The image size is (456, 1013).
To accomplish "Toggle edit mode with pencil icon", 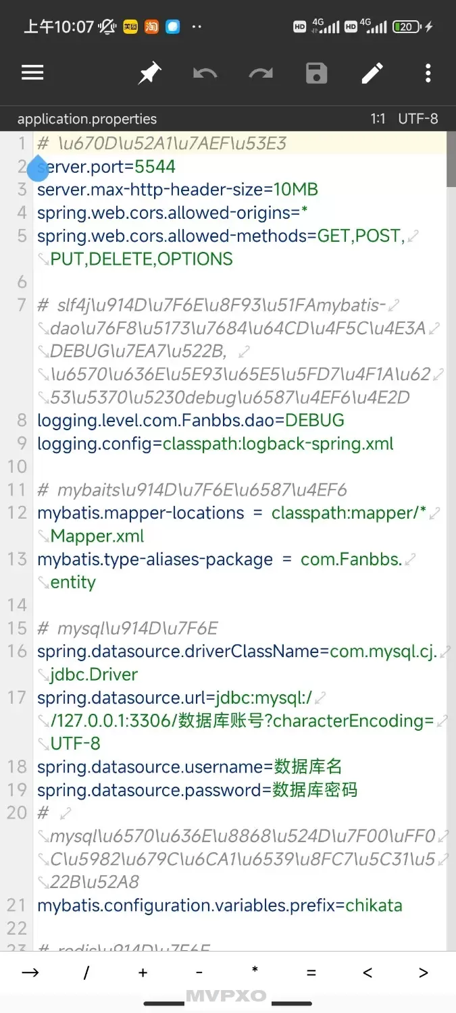I will tap(372, 73).
